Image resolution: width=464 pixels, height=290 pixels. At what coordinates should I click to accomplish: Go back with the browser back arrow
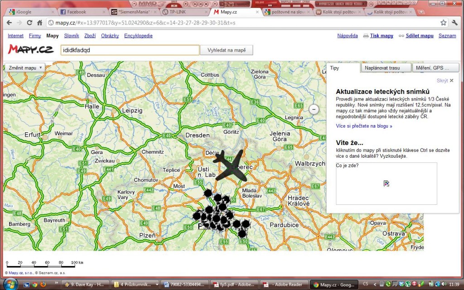click(9, 23)
